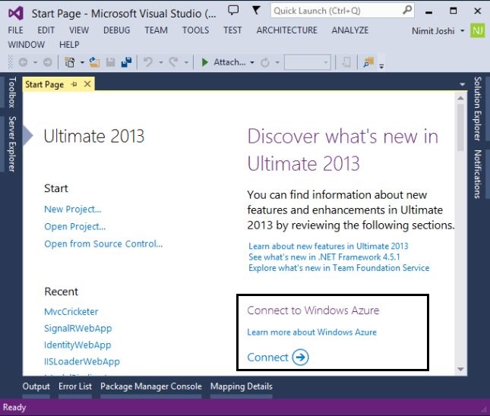
Task: Click the grayed-out page toolbar icon
Action: click(346, 62)
